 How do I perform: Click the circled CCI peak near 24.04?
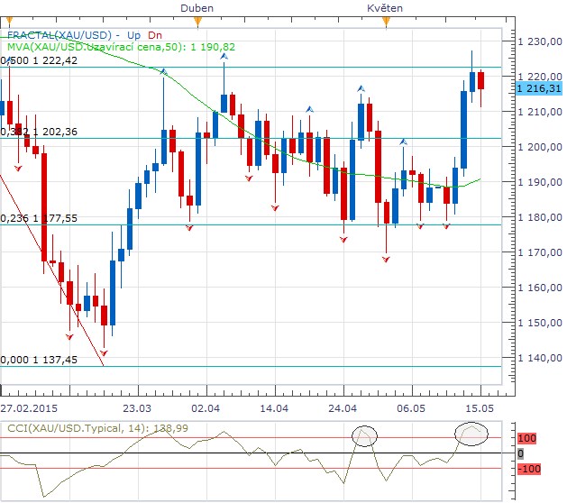click(364, 436)
